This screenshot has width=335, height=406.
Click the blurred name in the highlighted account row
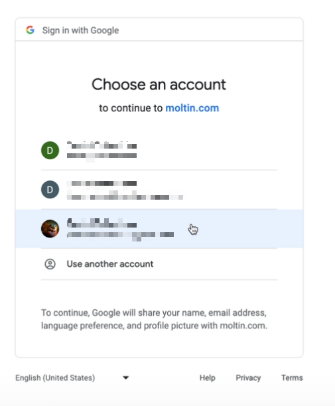[x=101, y=223]
